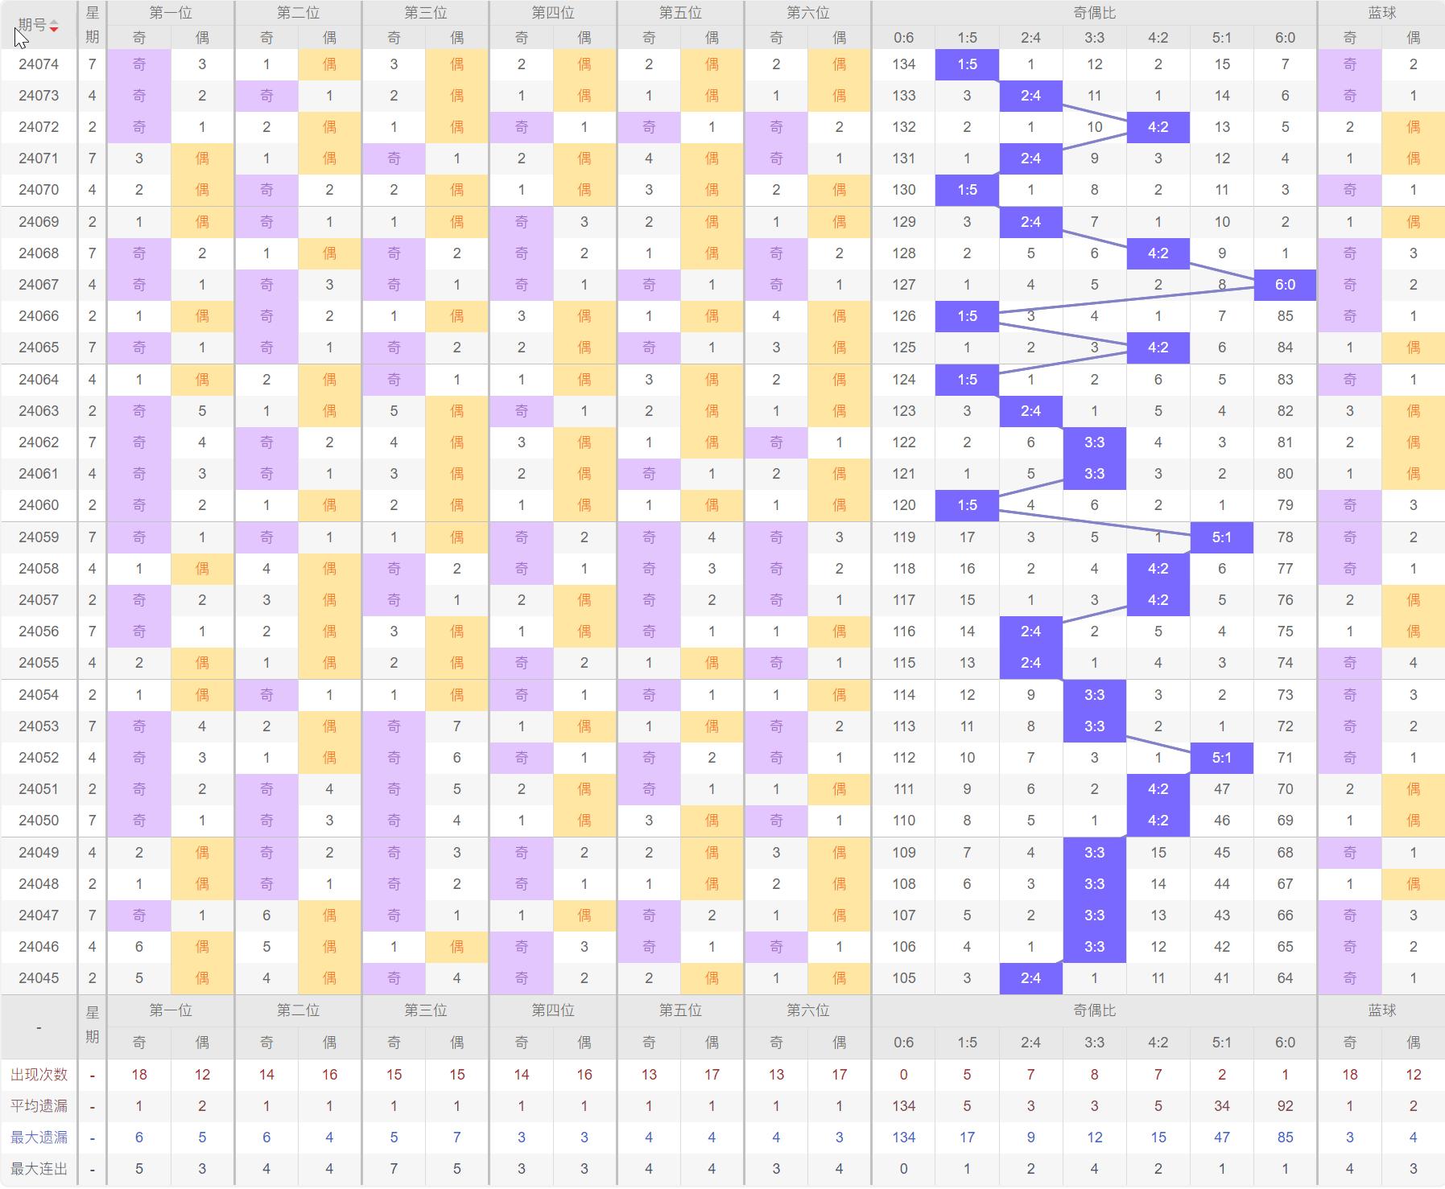Click 5:1 average value 34 in 平均遗漏 row
Screen dimensions: 1445x1189
(x=1221, y=1106)
